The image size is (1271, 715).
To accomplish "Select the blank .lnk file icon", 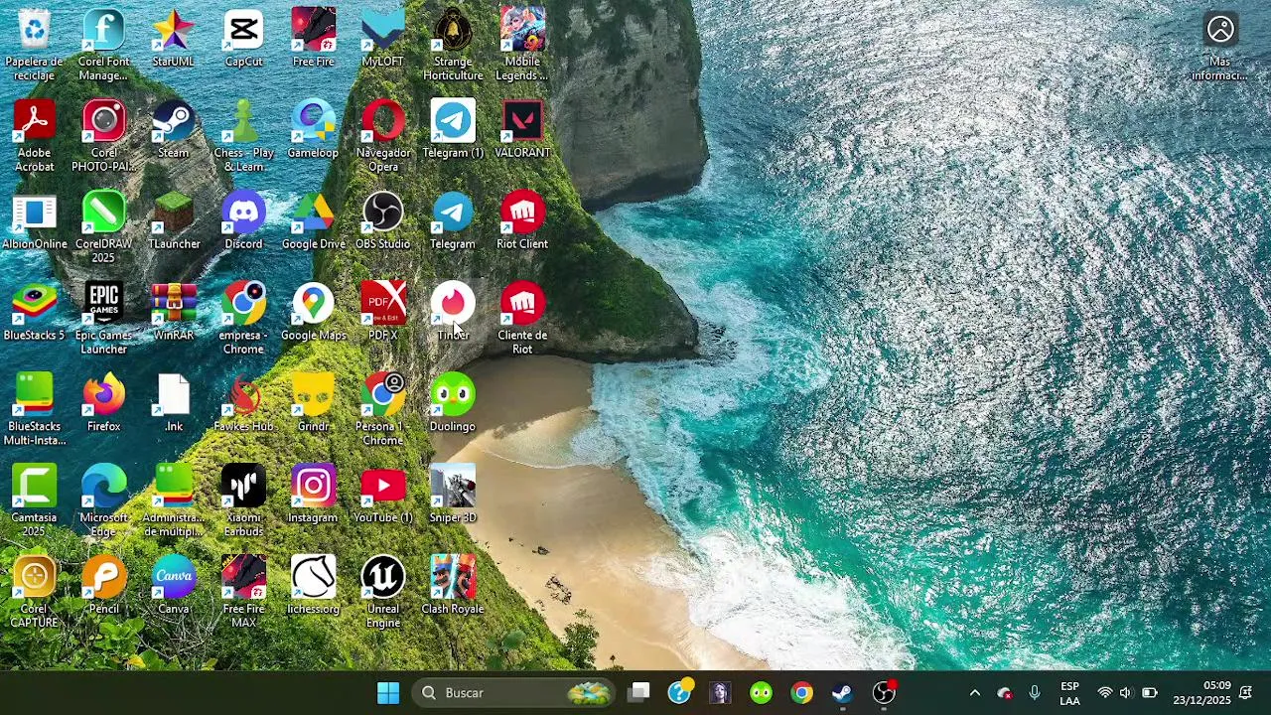I will 174,404.
